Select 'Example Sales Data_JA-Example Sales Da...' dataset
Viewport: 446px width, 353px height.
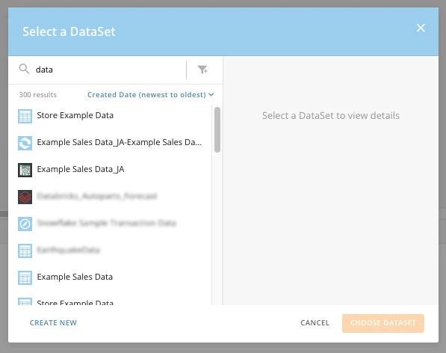tap(120, 142)
